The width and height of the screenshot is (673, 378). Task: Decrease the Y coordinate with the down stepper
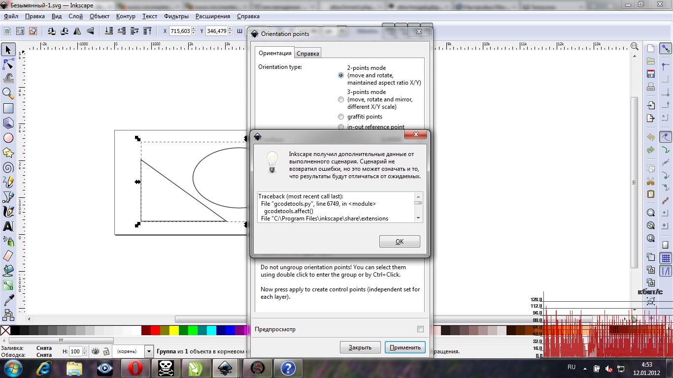(230, 33)
